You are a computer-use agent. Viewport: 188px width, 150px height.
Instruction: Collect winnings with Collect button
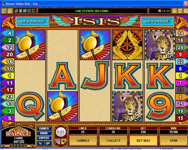[x=113, y=141]
